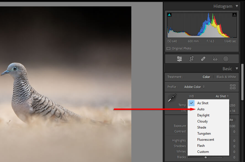Click the Blacks slider handle
245x162 pixels.
[x=206, y=157]
